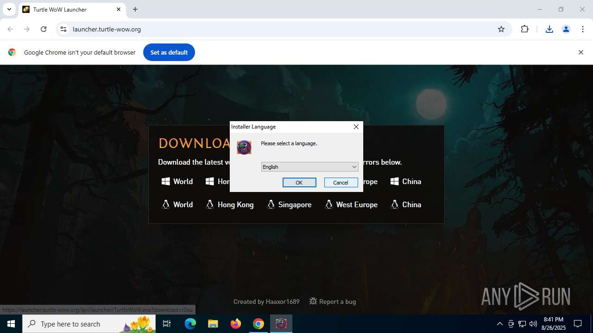Viewport: 593px width, 333px height.
Task: Download Linux Hong Kong launcher build
Action: 229,204
